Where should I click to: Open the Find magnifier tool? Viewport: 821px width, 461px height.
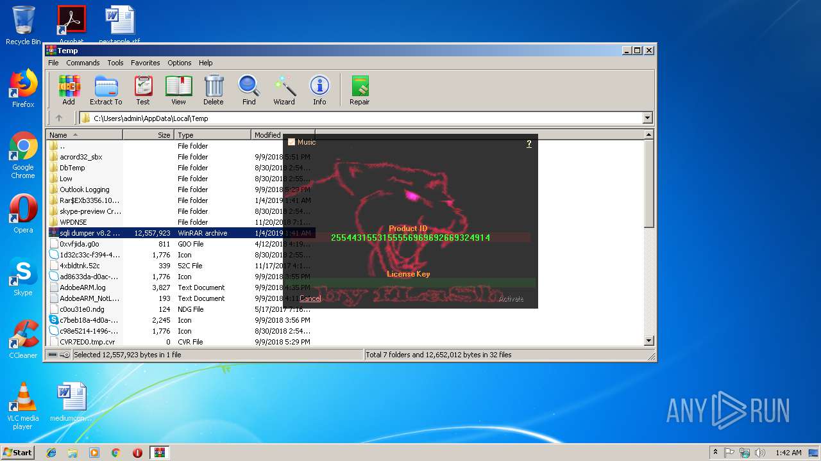[x=249, y=90]
